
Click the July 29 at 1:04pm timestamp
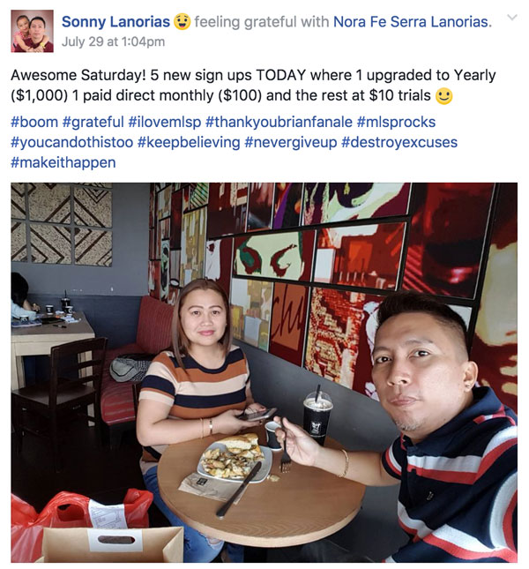tap(113, 41)
